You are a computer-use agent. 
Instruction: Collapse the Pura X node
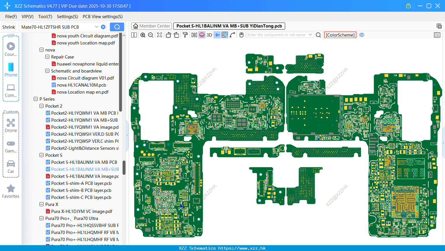point(41,204)
